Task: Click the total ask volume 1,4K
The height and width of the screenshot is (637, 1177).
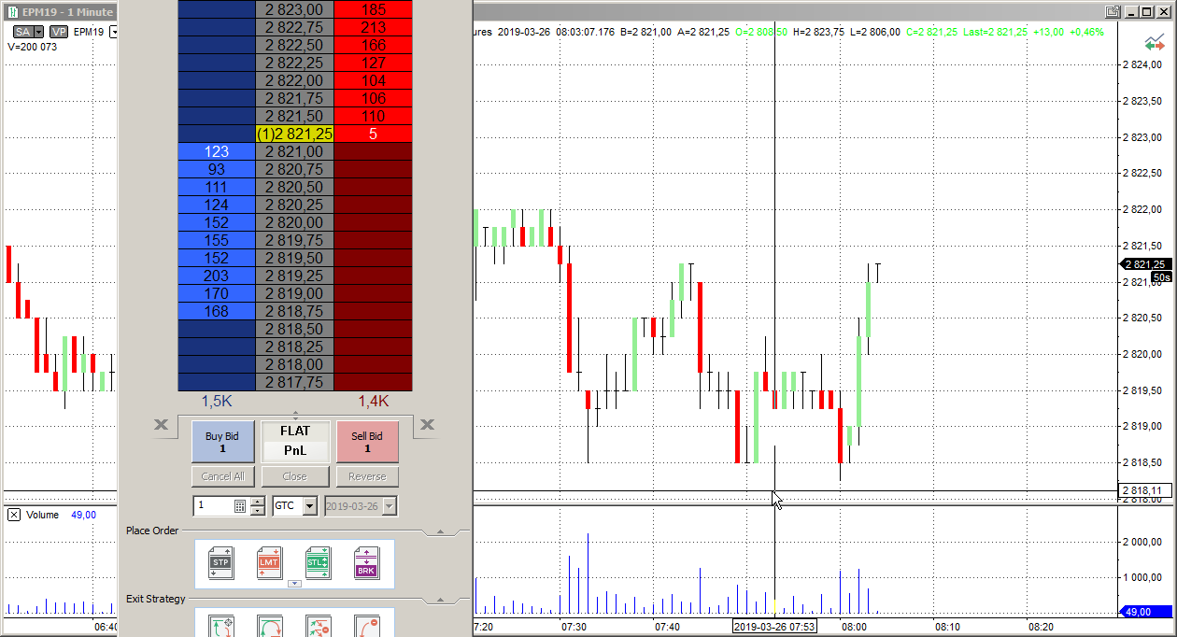Action: click(x=373, y=401)
